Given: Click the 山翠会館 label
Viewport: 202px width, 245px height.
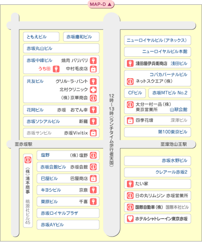Looking at the screenshot, I should point(179,109).
